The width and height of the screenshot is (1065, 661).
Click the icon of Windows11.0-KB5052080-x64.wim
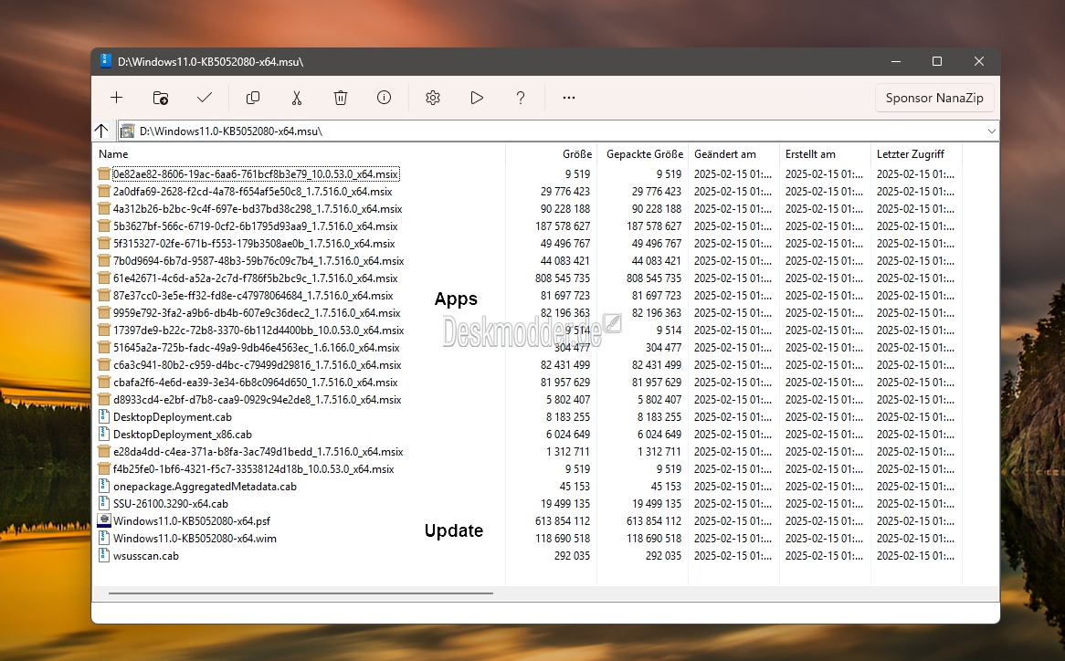coord(104,538)
